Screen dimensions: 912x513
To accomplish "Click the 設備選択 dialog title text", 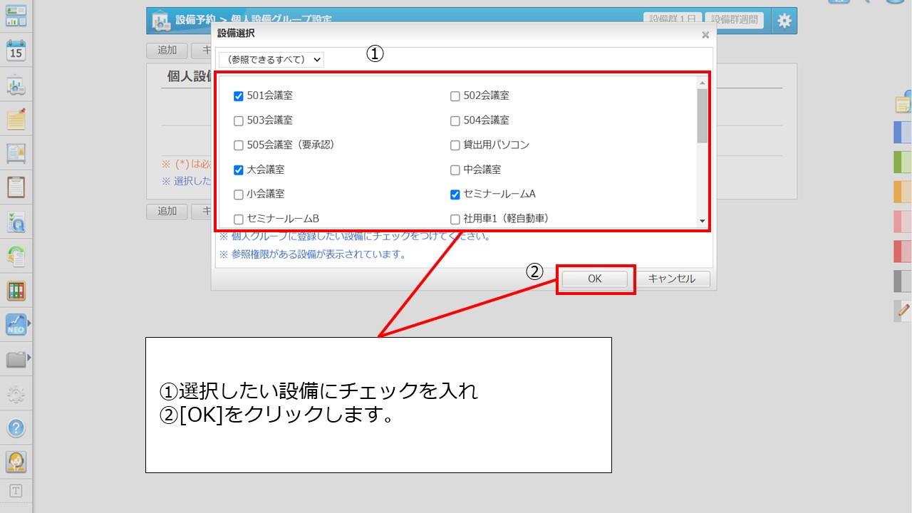I will click(236, 33).
